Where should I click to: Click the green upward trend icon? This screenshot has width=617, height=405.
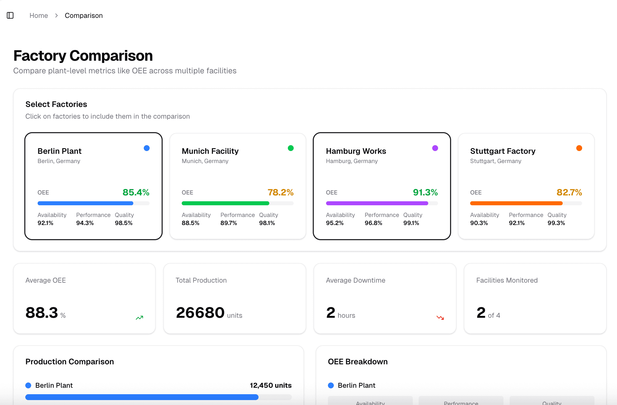pos(139,317)
